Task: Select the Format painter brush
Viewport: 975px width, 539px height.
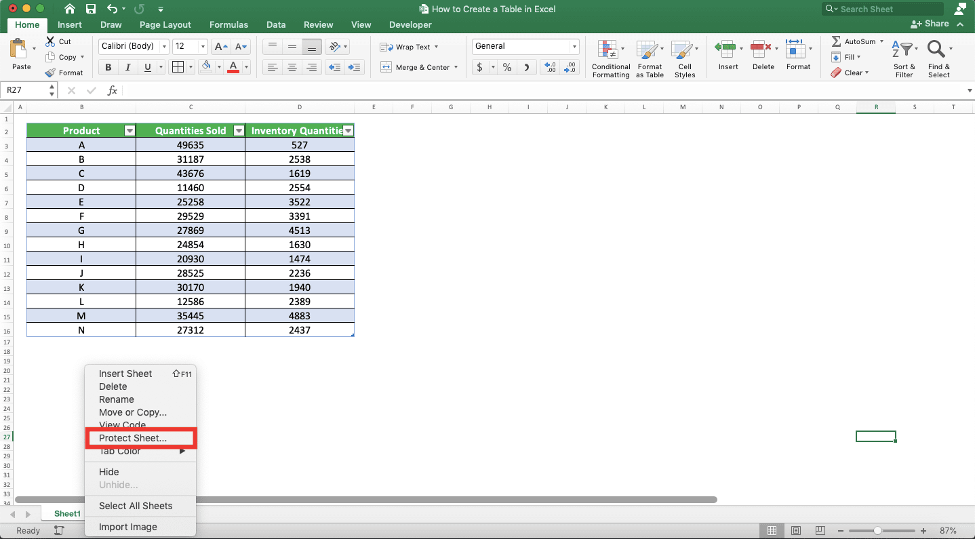Action: [x=49, y=73]
